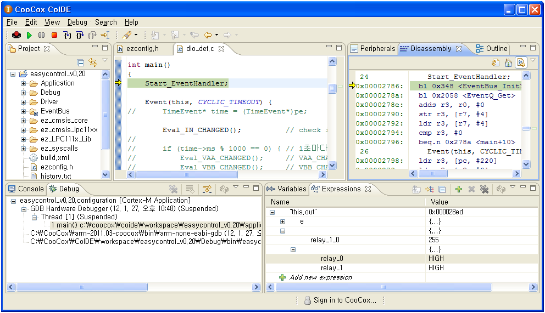Viewport: 545px width, 313px height.
Task: Close the dio_def.c editor tab
Action: (221, 49)
